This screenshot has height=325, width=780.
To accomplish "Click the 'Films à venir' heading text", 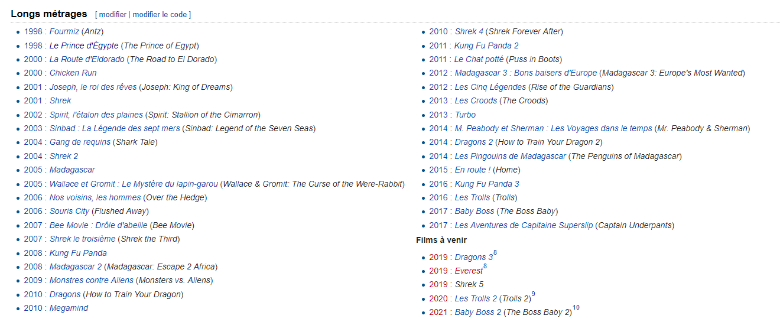I will point(441,240).
